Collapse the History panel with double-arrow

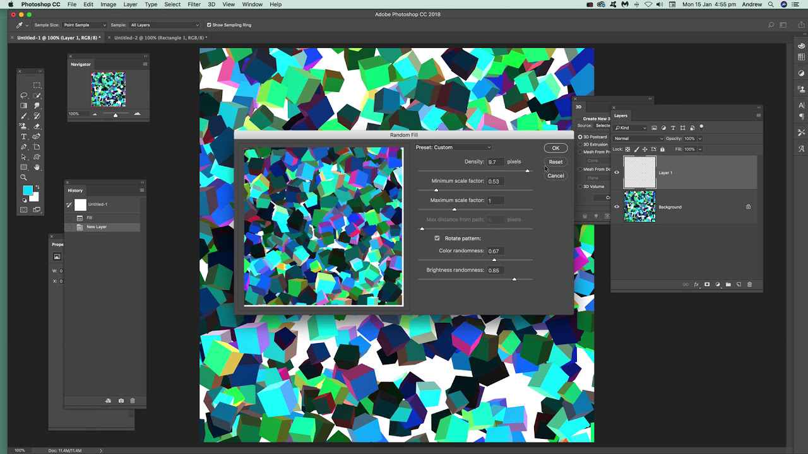[x=141, y=182]
